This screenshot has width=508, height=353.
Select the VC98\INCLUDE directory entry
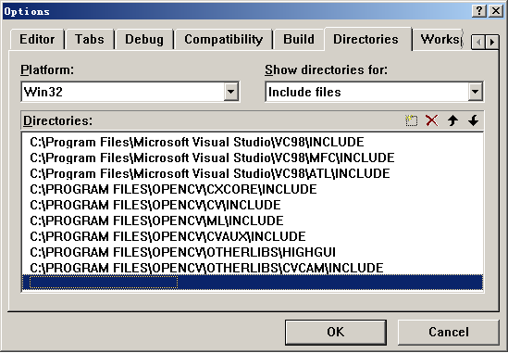[253, 142]
